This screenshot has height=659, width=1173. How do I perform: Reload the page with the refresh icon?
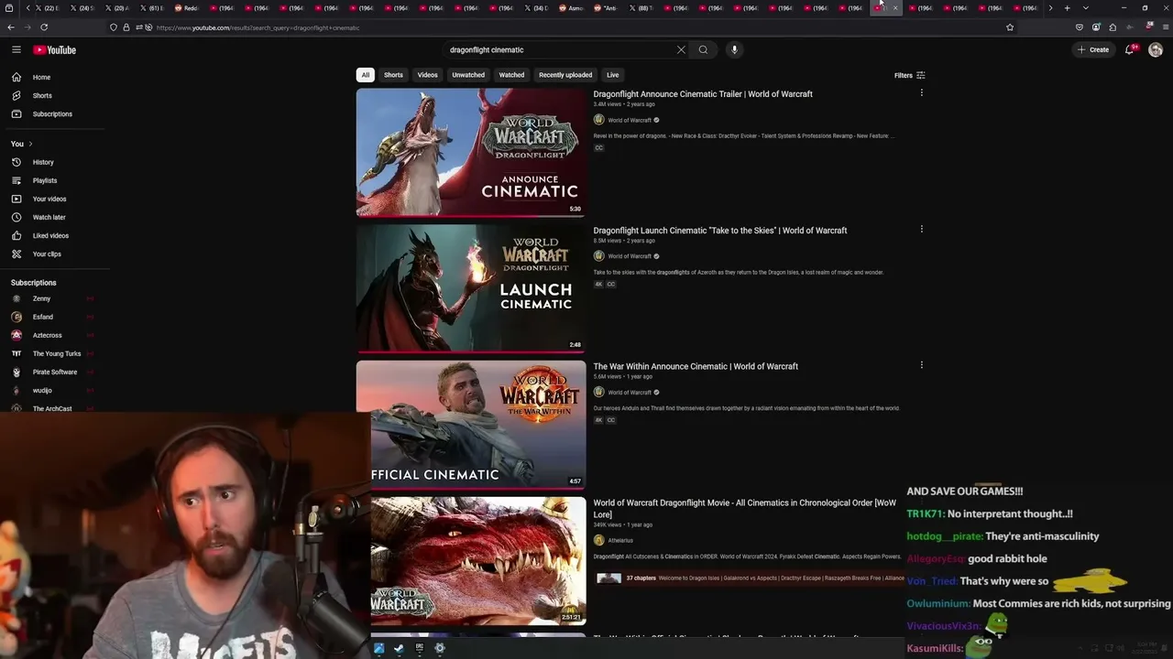tap(44, 27)
